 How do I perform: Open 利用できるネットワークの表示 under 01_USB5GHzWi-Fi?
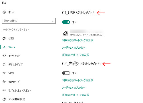[78, 40]
